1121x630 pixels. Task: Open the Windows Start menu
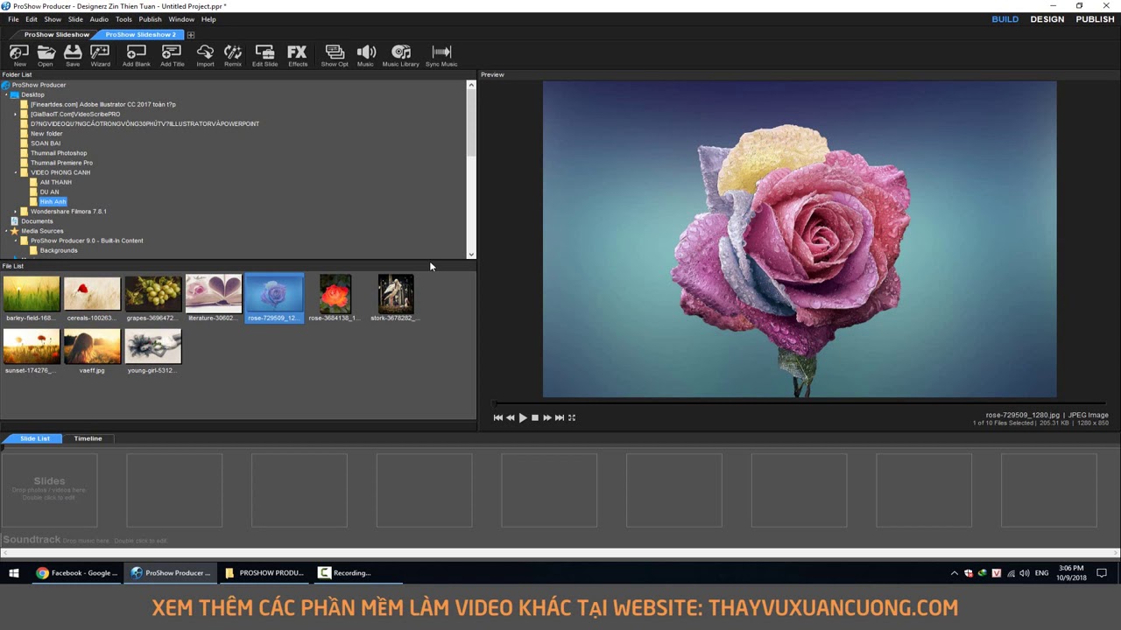[14, 573]
